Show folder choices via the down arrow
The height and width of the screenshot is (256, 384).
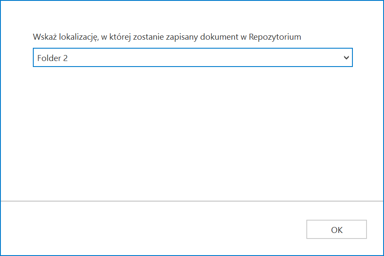coord(346,58)
